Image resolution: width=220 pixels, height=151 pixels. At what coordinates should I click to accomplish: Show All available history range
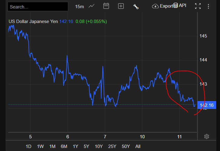pyautogui.click(x=138, y=146)
